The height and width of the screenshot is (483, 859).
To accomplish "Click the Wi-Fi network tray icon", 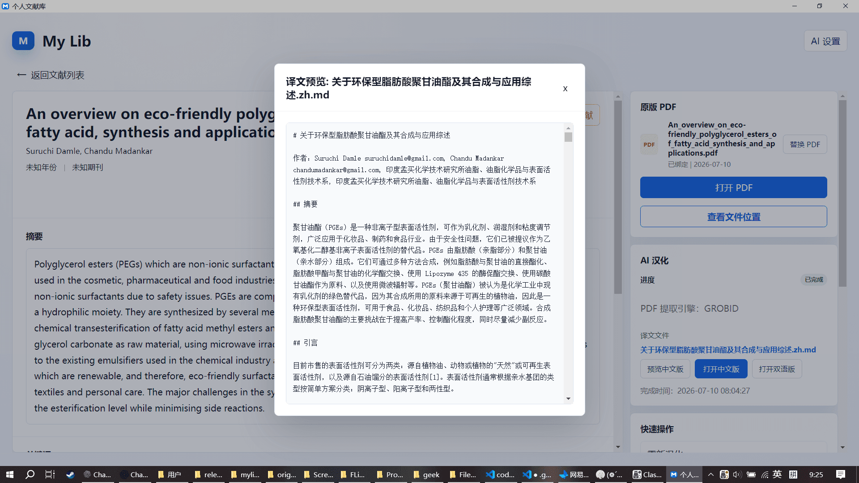I will click(765, 475).
